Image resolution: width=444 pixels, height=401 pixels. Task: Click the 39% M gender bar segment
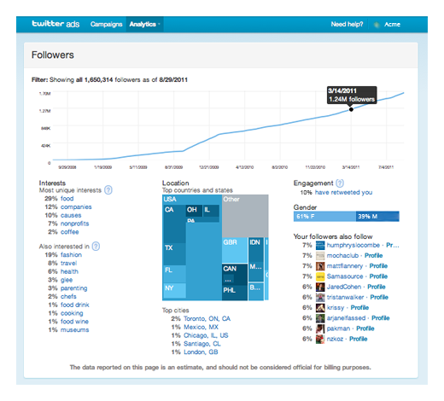tap(377, 217)
